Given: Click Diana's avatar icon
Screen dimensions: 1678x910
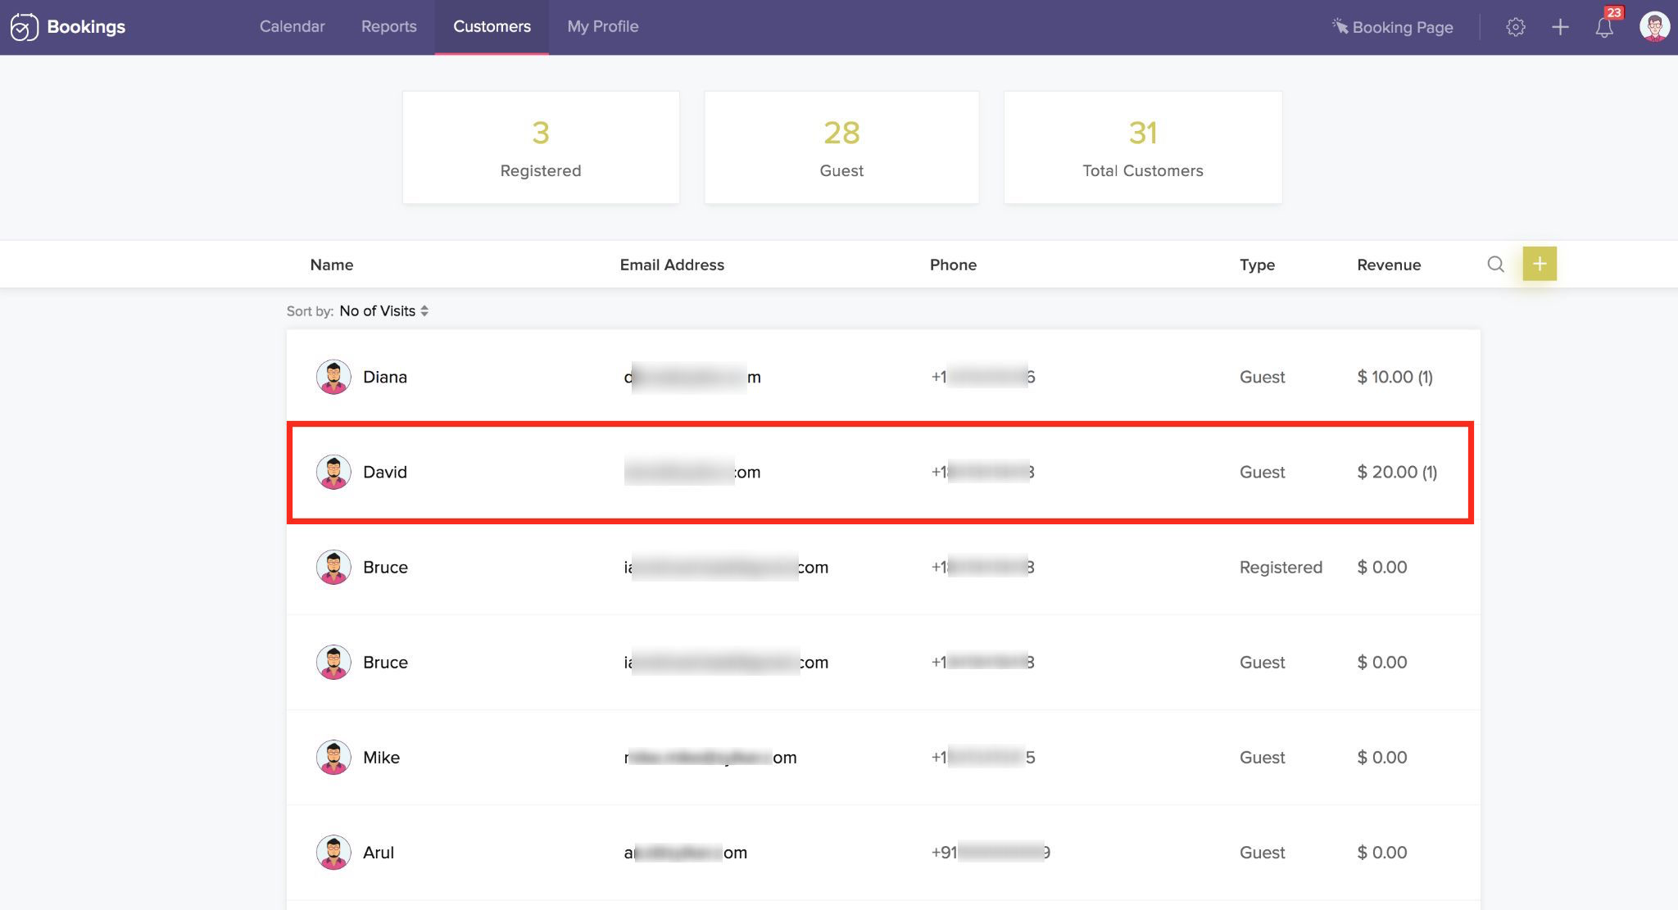Looking at the screenshot, I should pos(333,377).
